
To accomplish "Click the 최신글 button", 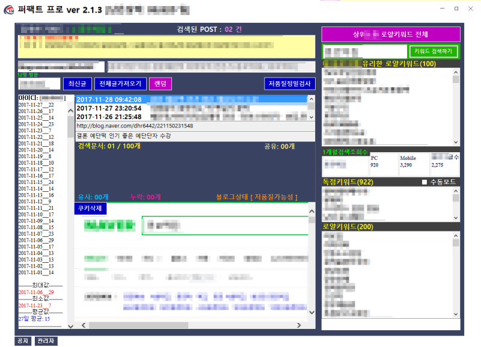I will 78,84.
